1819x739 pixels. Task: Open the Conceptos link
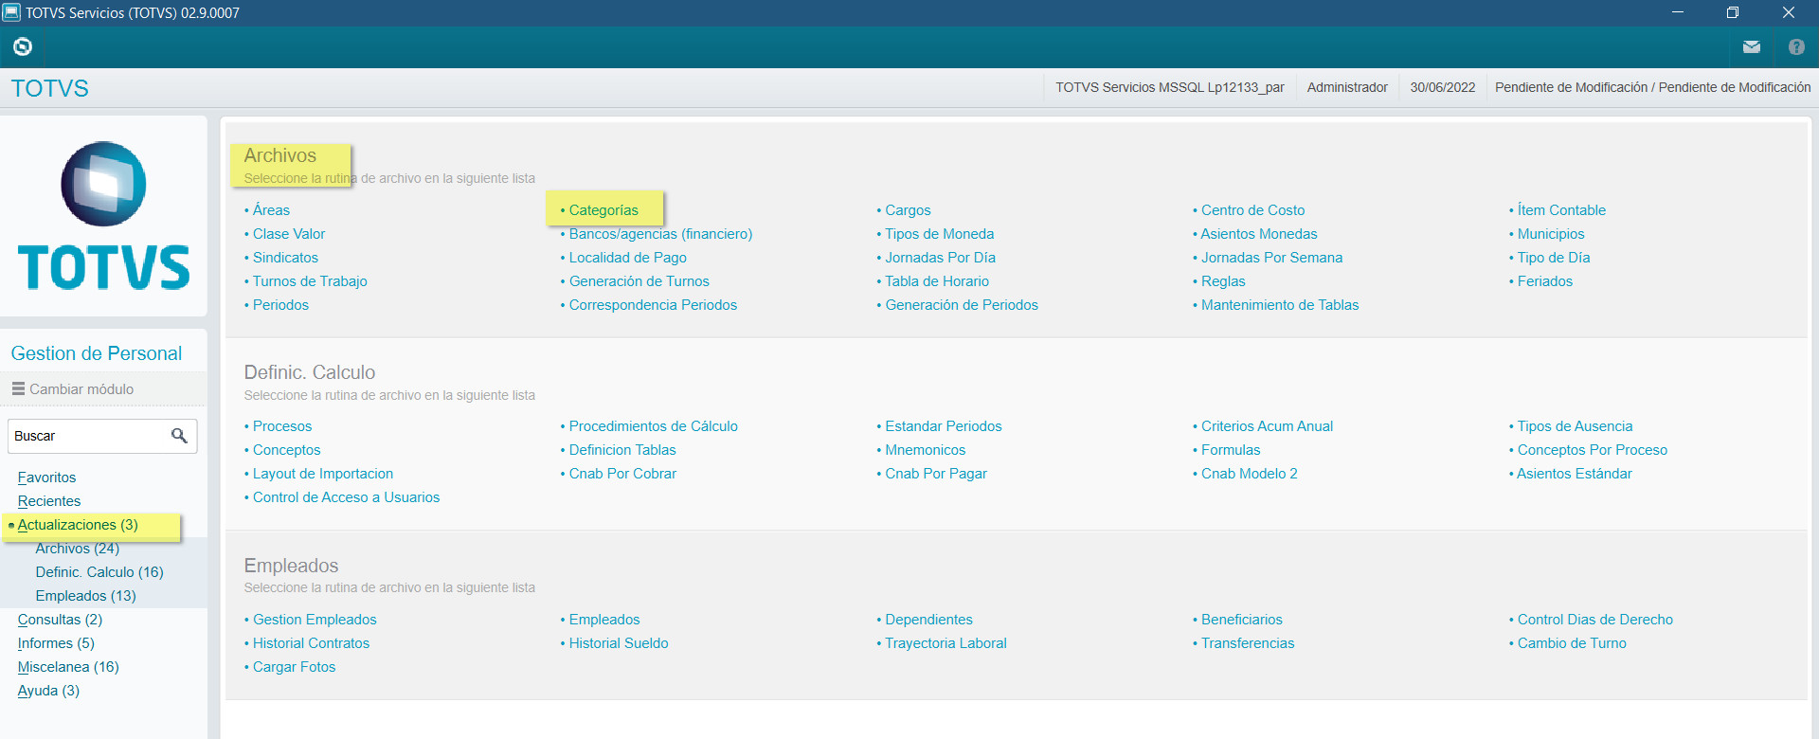(287, 450)
